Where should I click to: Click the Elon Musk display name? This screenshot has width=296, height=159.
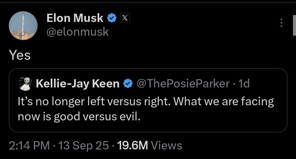click(75, 18)
